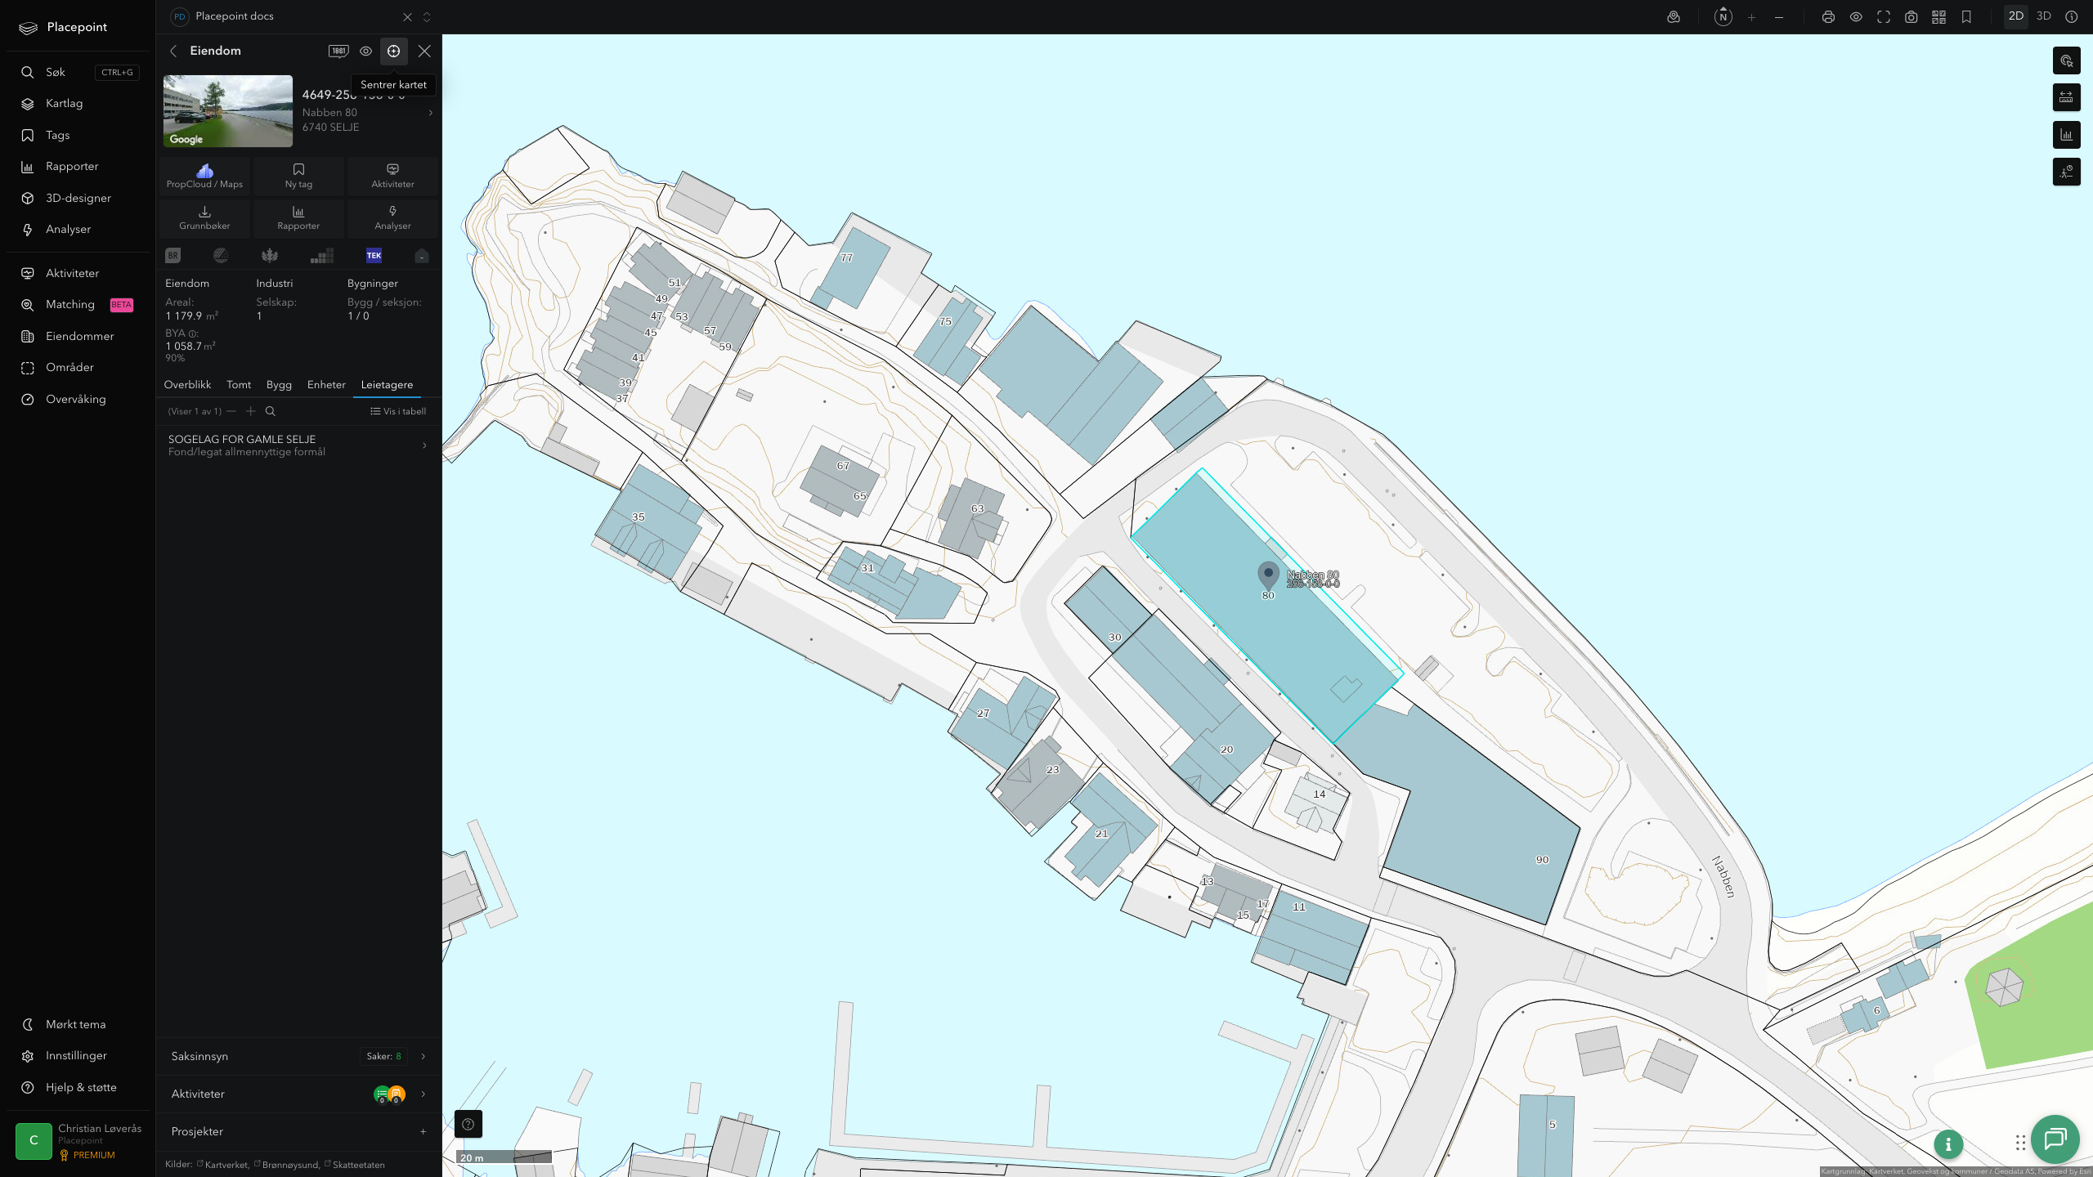Expand the Aktiviteter bottom section

298,1094
